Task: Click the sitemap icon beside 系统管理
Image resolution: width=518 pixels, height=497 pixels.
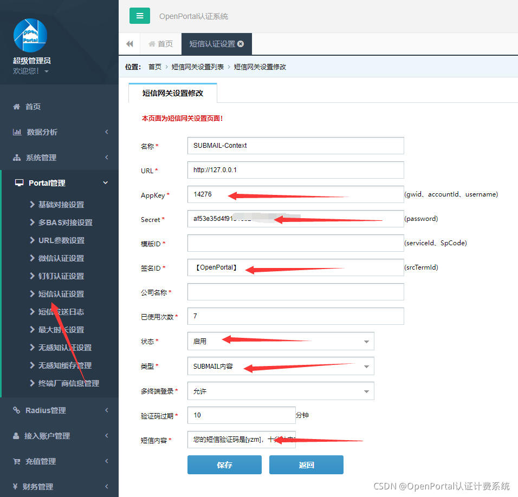Action: pos(16,158)
